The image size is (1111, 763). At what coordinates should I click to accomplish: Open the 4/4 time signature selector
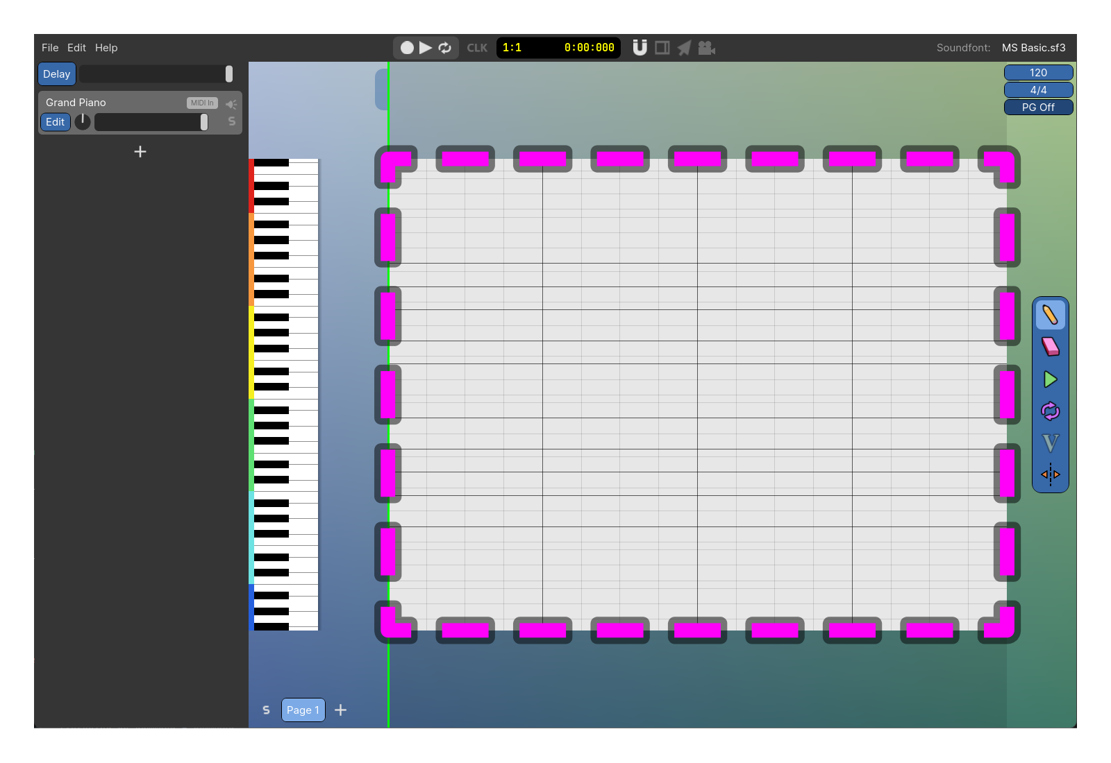(x=1038, y=90)
